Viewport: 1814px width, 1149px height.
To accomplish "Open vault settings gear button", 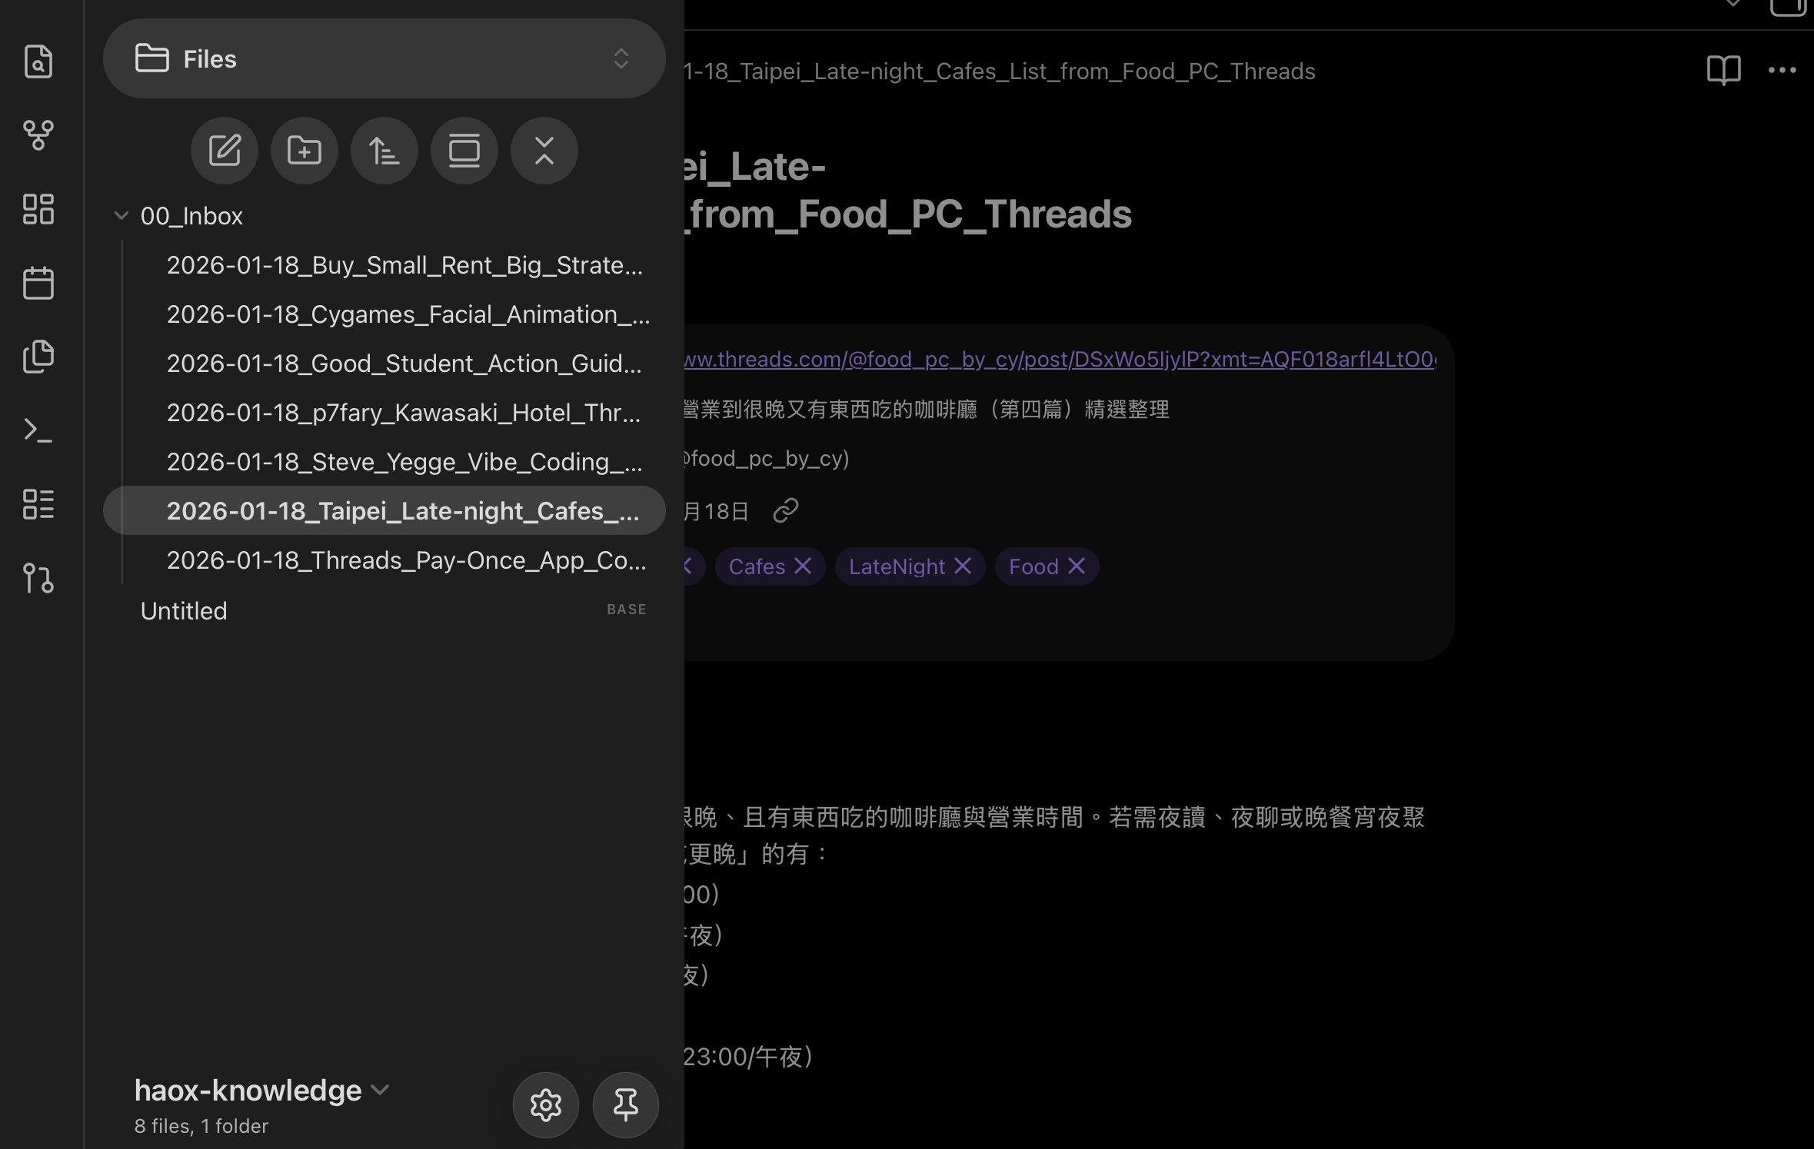I will point(545,1105).
